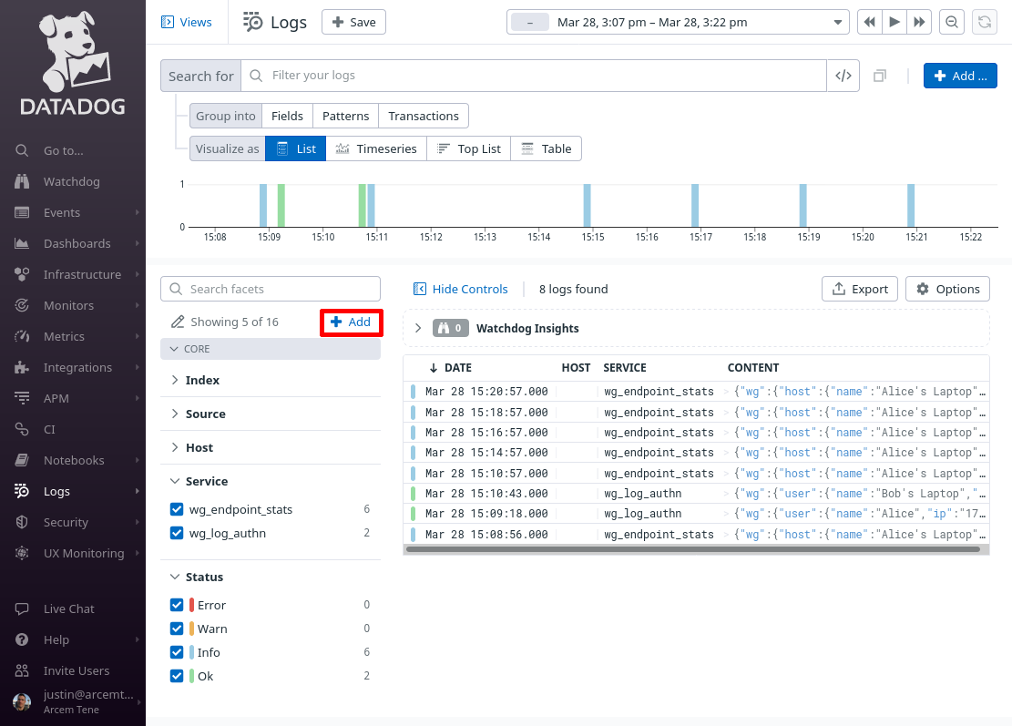Open the log list Options

coord(947,289)
